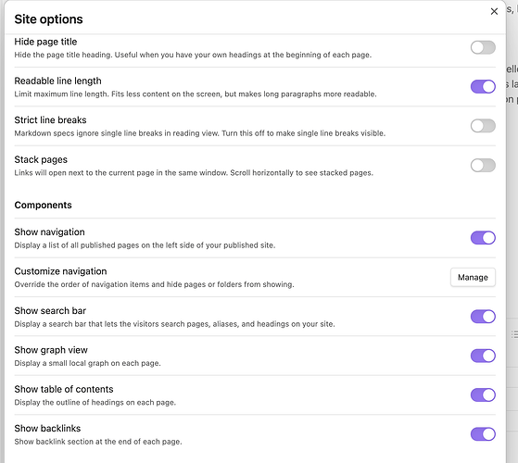Screen dimensions: 518x463
Task: Click the Show graph view label
Action: (51, 350)
